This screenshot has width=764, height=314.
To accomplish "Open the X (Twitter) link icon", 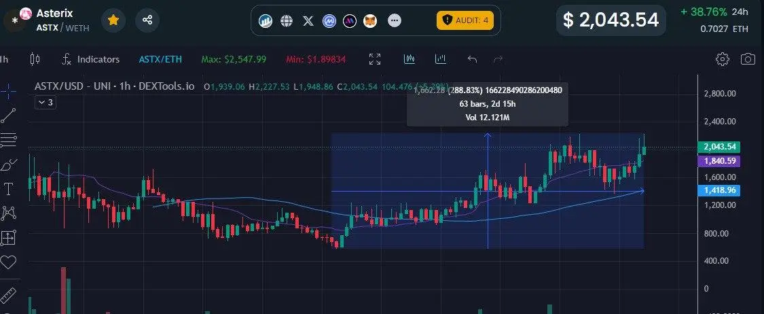I will tap(308, 21).
